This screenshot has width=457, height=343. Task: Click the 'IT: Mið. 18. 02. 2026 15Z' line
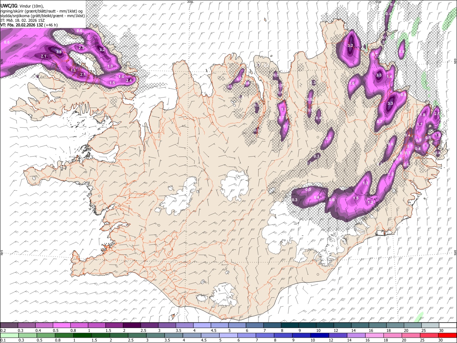(x=23, y=20)
